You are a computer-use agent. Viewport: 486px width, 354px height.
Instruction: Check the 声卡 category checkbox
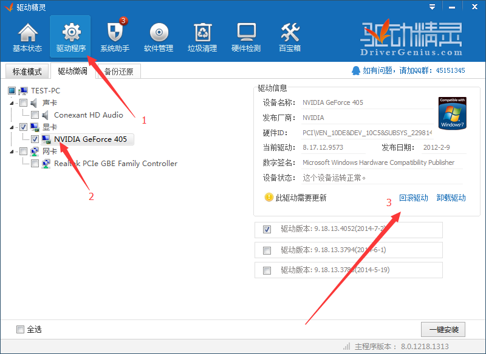tap(23, 102)
